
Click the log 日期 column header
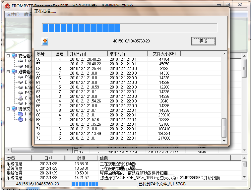point(48,158)
